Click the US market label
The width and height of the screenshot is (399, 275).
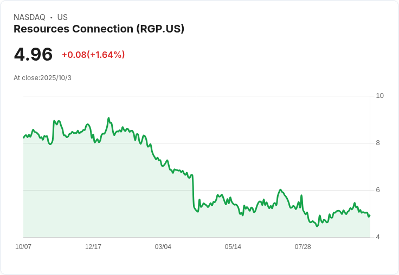pos(62,17)
